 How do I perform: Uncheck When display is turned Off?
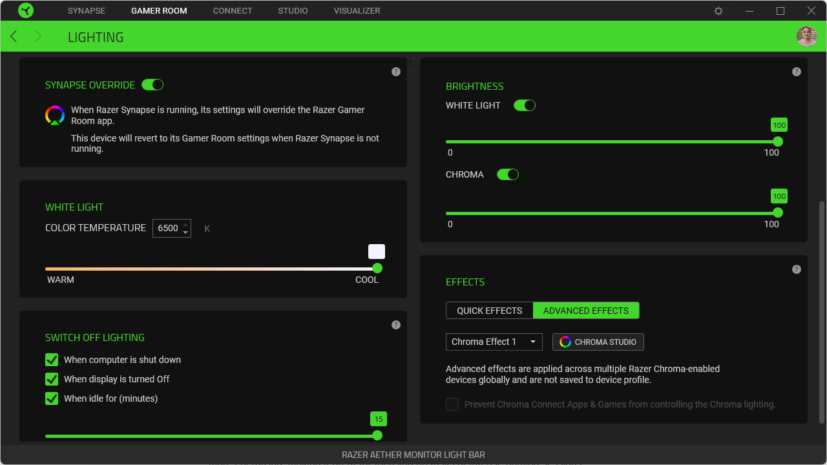(52, 379)
